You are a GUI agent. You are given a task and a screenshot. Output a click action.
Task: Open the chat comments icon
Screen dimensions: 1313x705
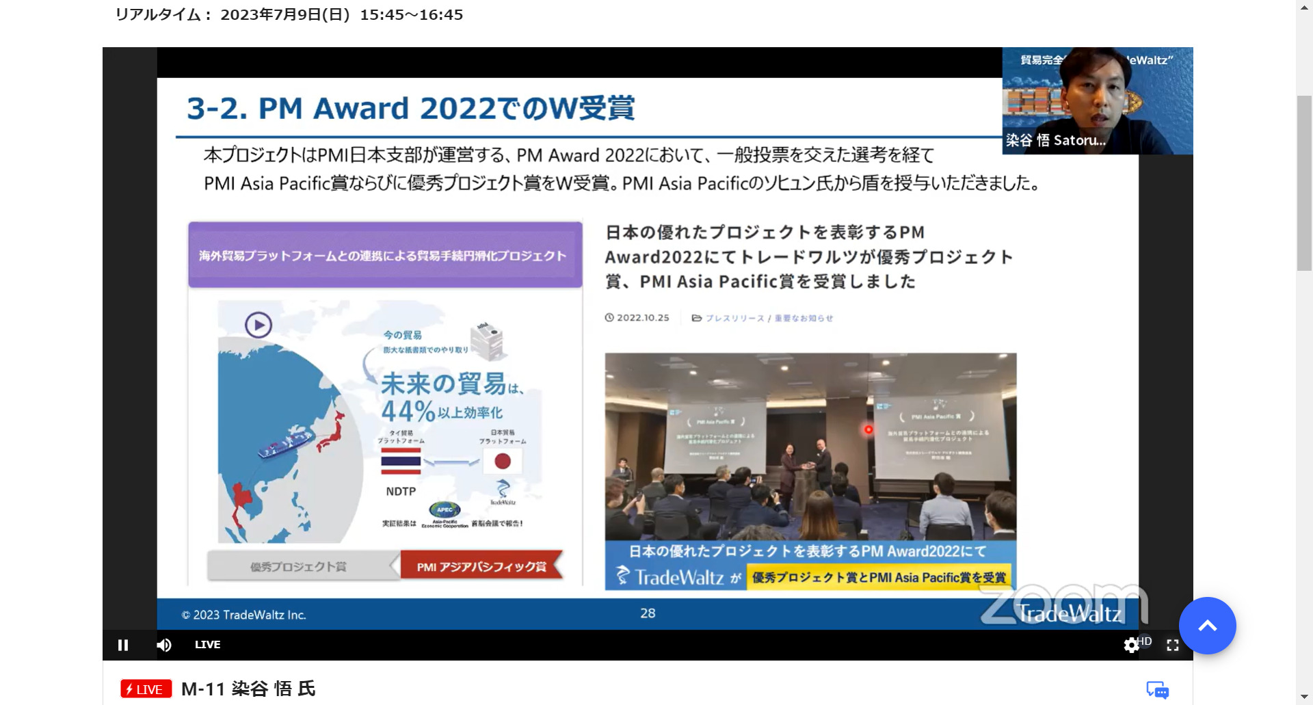pyautogui.click(x=1158, y=690)
